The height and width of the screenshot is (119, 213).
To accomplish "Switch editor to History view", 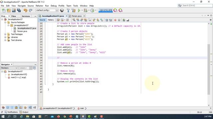I will [51, 20].
